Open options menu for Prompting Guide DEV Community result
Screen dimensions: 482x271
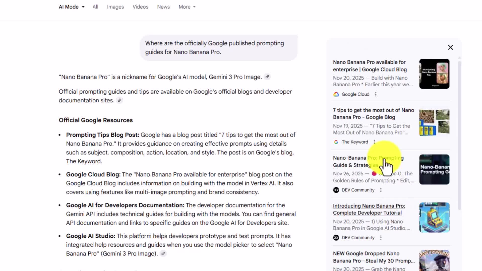tap(381, 190)
